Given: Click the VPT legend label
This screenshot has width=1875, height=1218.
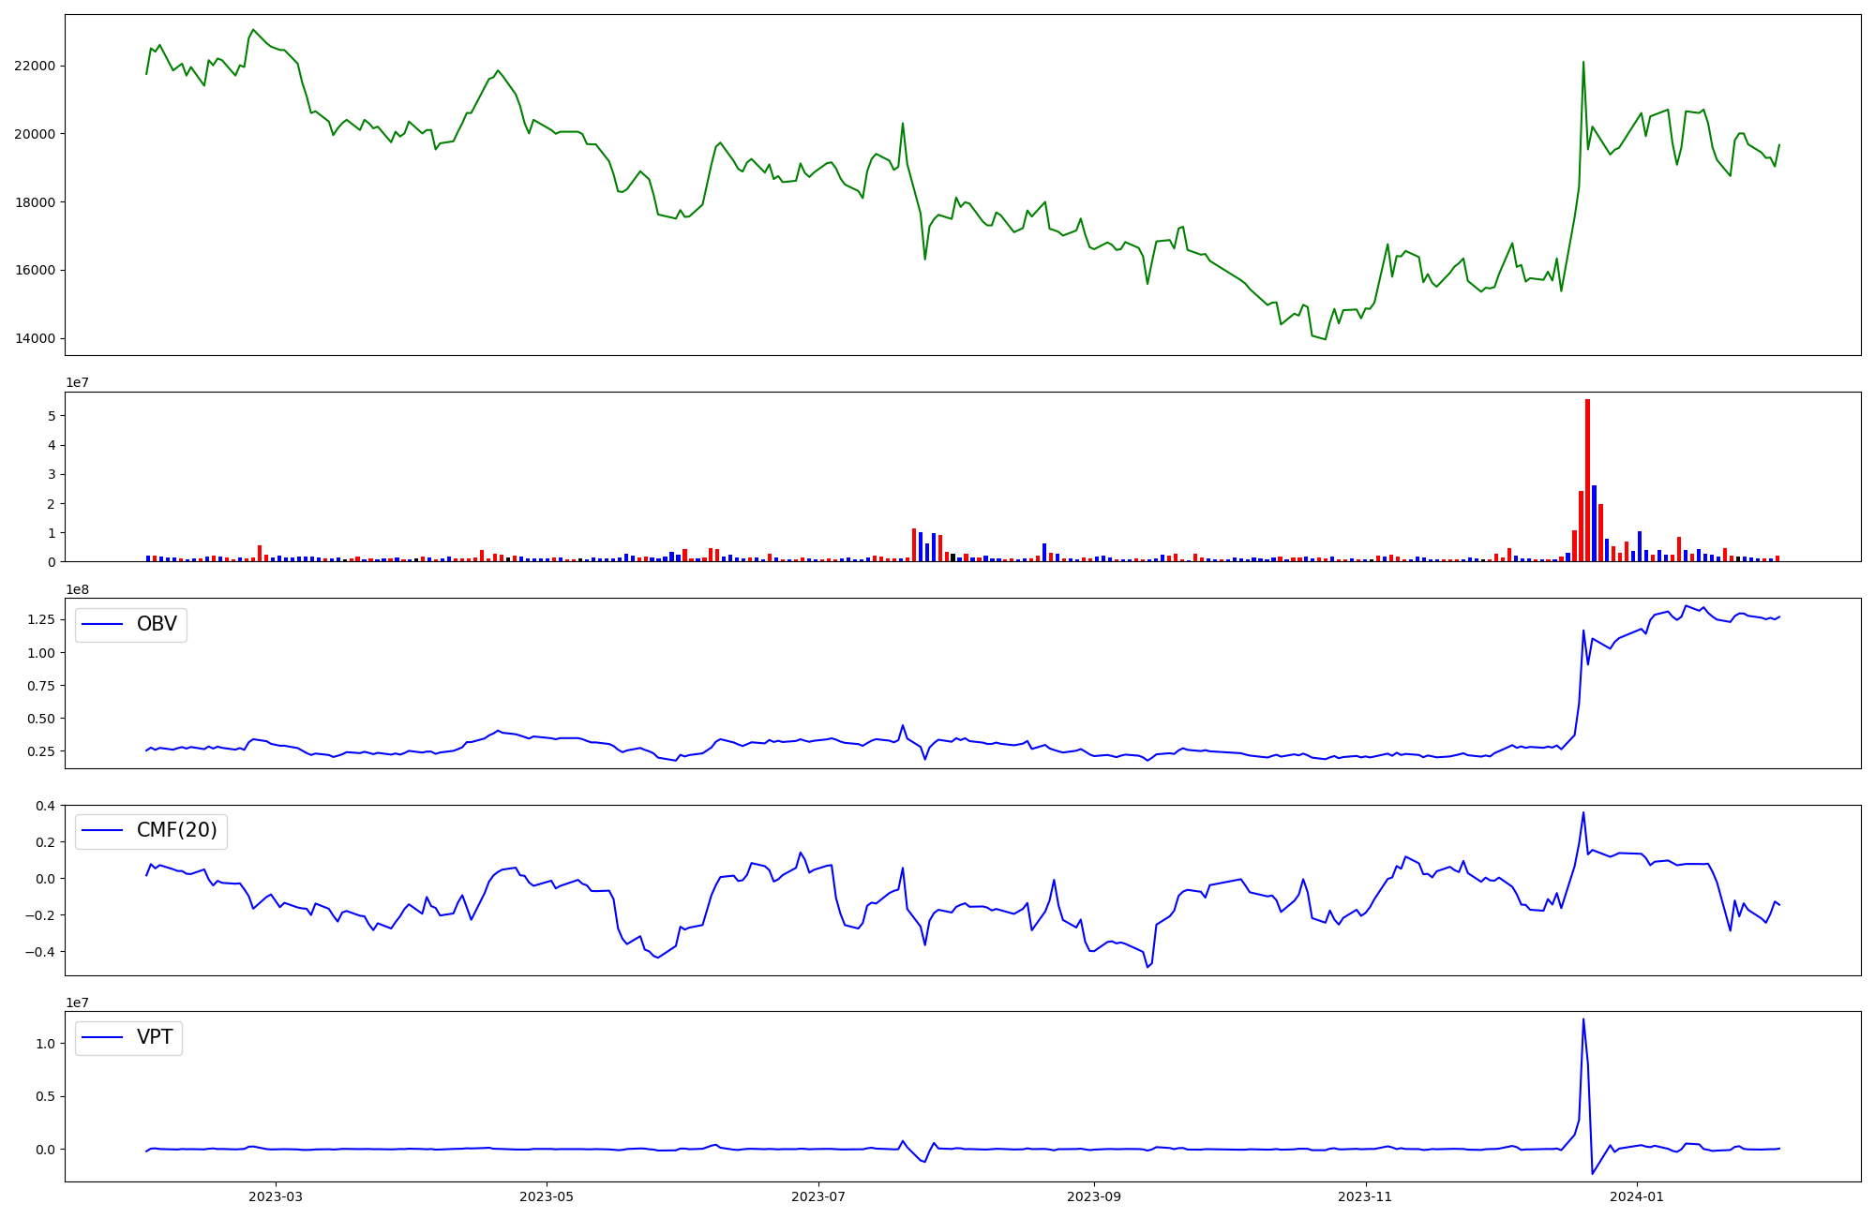Looking at the screenshot, I should point(155,1037).
